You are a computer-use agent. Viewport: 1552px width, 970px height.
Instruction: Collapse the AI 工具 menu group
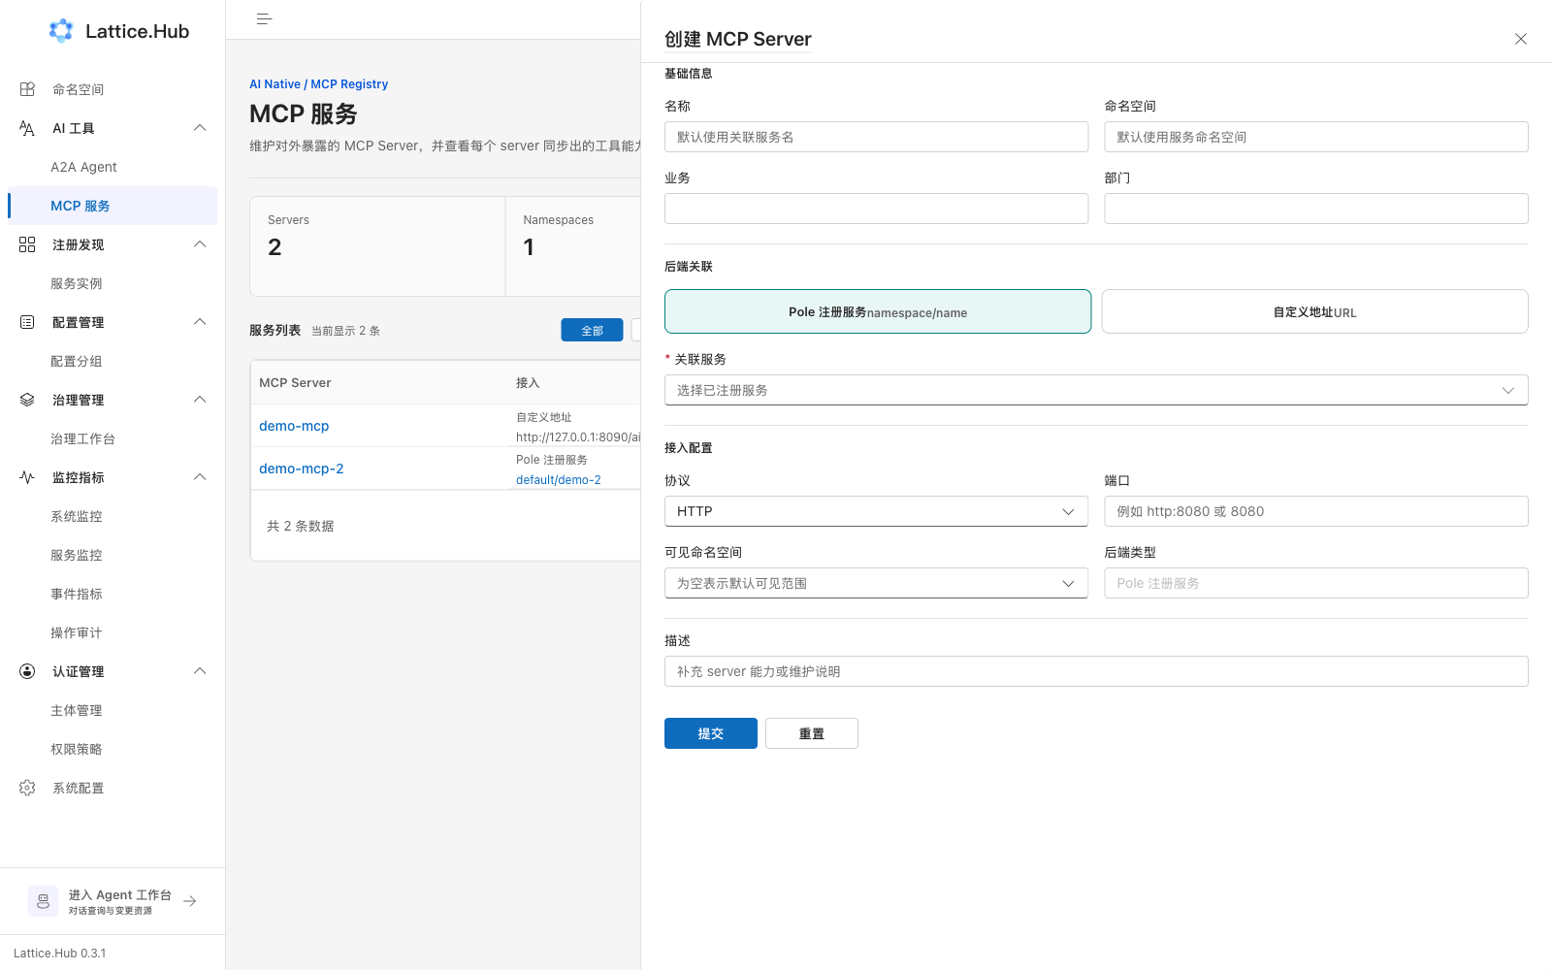(200, 128)
